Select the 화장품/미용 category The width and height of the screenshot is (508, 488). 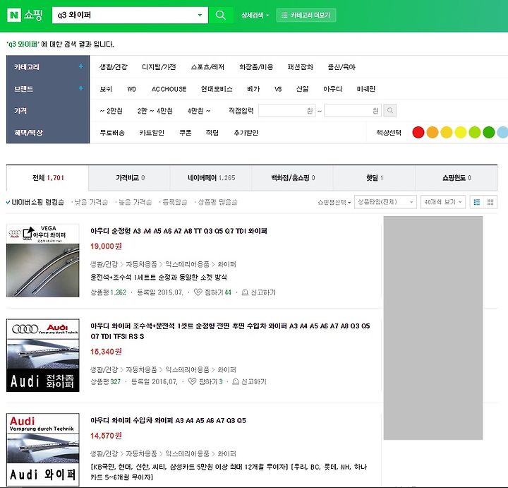[256, 67]
